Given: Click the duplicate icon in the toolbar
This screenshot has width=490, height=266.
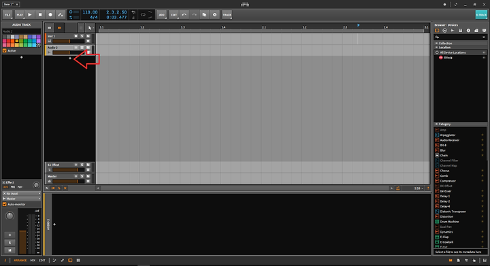Looking at the screenshot, I should point(204,15).
